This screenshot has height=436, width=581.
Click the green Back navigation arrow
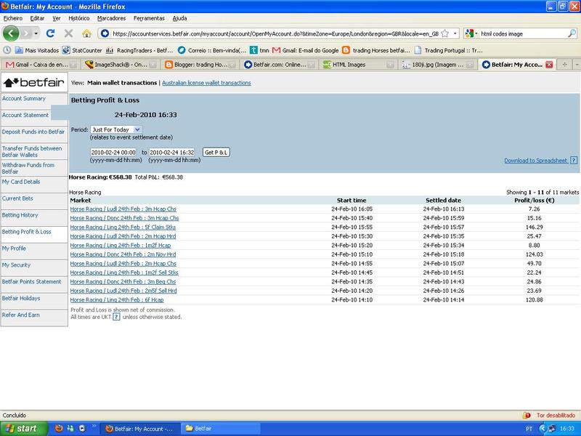click(x=11, y=33)
